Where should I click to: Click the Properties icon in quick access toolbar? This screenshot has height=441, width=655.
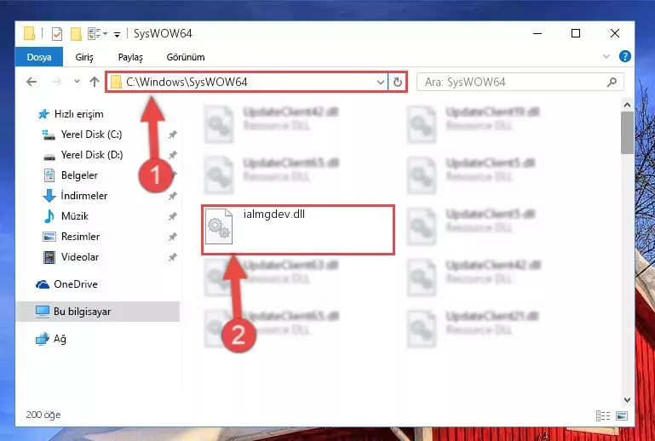(57, 34)
